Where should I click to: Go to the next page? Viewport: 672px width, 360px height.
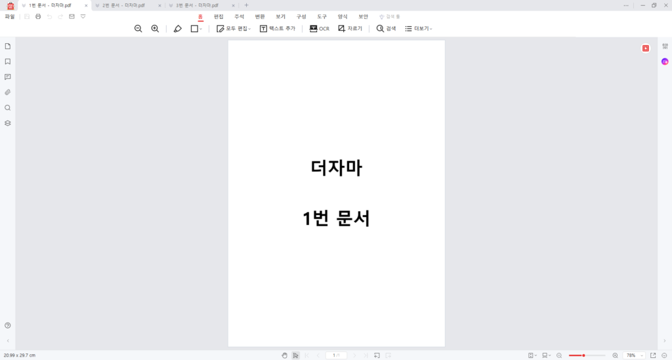(x=354, y=355)
